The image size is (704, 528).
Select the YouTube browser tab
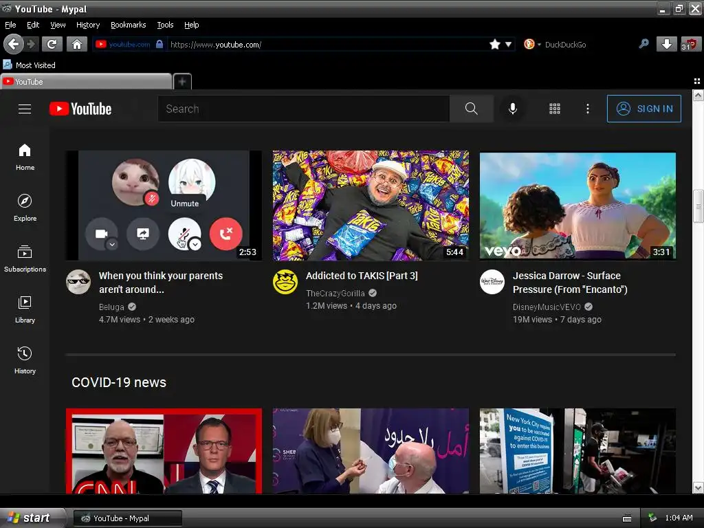click(x=86, y=81)
